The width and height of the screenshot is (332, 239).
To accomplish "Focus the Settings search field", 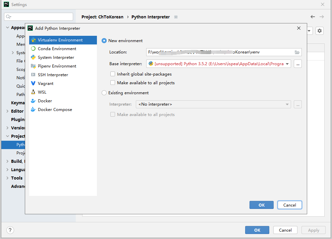I will click(39, 17).
